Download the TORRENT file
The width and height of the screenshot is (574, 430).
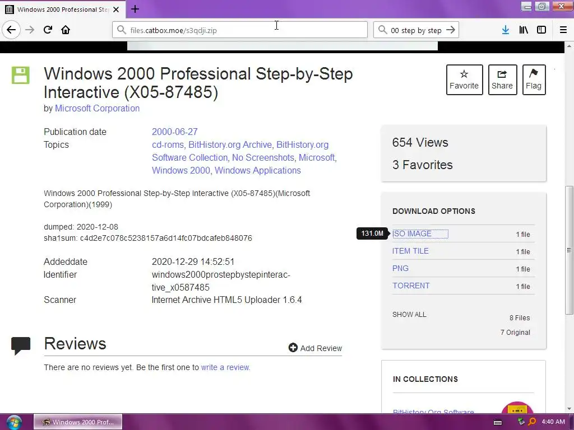411,286
